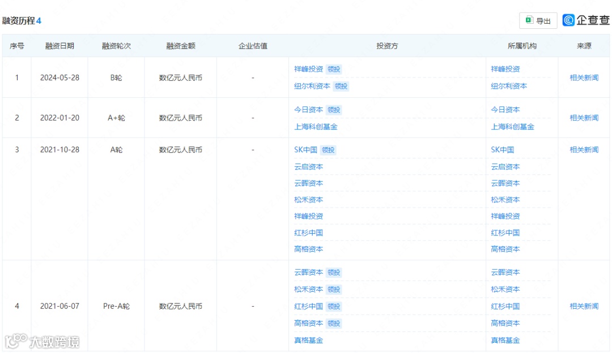612x353 pixels.
Task: Open investor 上海科创基金 in 投资方 column
Action: [316, 127]
